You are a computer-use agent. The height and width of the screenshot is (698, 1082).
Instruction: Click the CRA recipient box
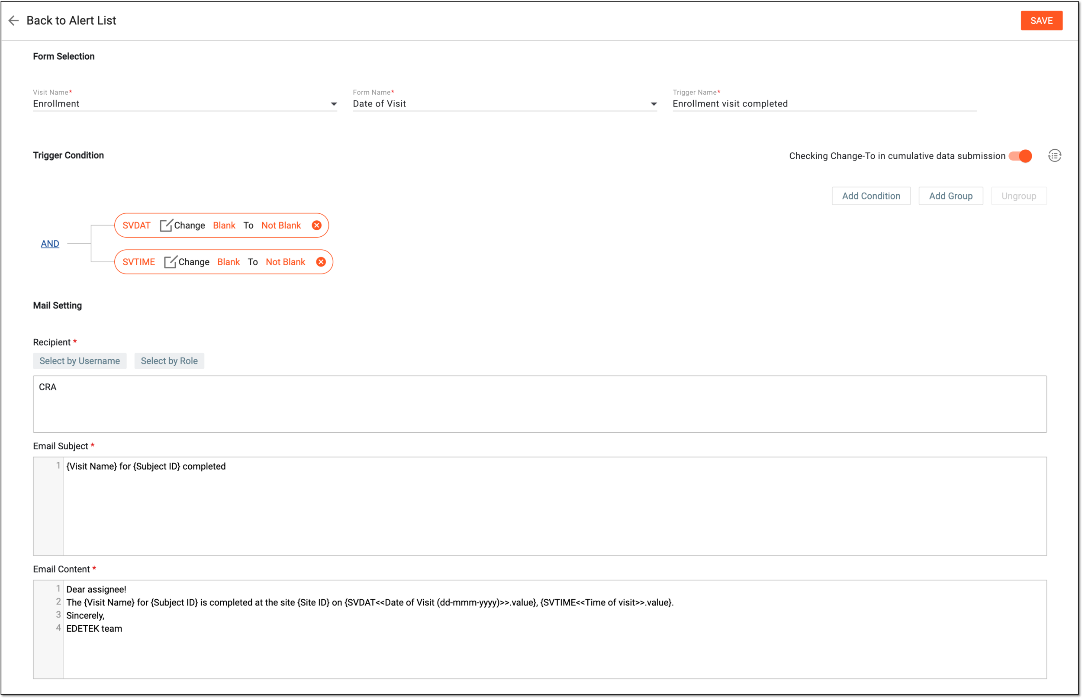click(x=539, y=404)
